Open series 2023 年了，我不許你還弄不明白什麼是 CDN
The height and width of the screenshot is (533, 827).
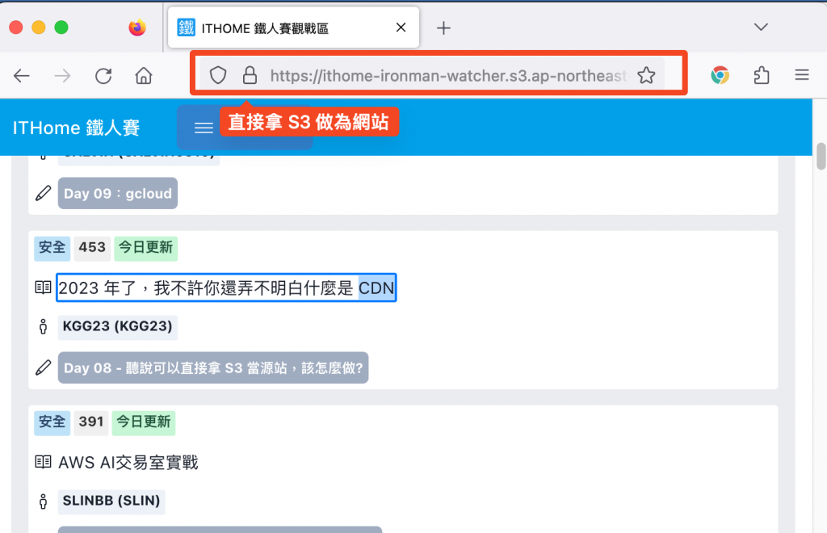(226, 287)
